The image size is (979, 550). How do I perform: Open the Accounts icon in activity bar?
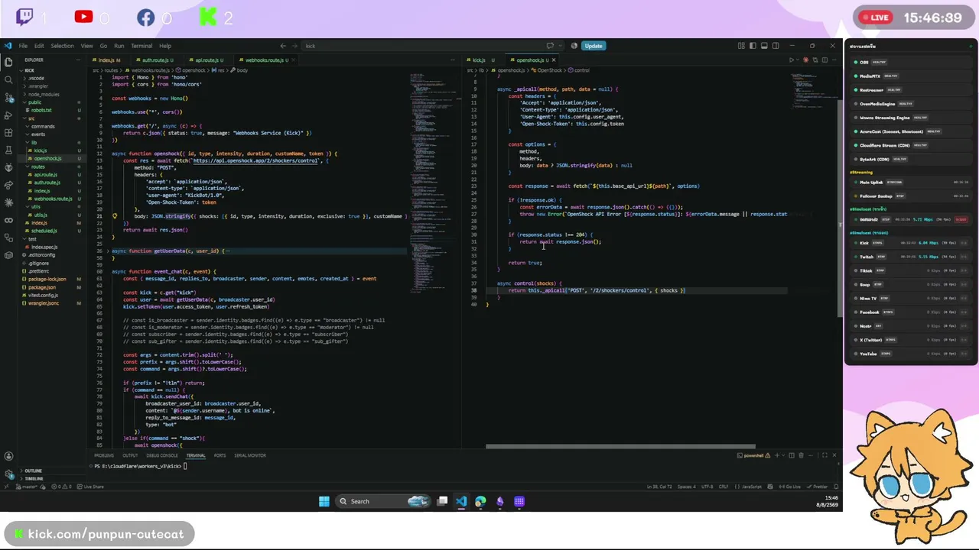click(x=8, y=455)
